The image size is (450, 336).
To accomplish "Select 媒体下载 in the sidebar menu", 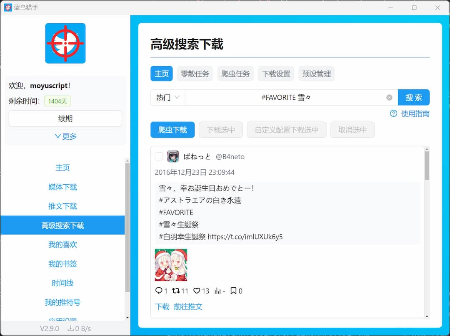I will 62,187.
